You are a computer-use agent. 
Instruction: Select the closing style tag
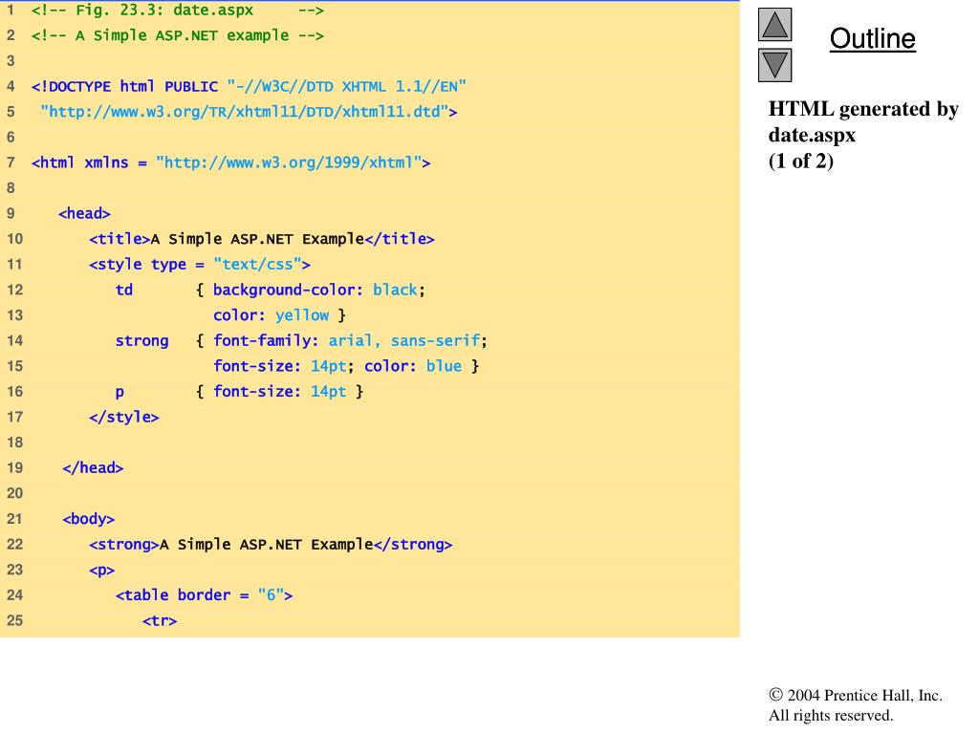[x=124, y=417]
